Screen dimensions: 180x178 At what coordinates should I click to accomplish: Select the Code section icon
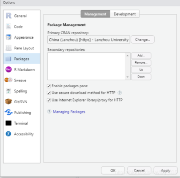coord(8,27)
